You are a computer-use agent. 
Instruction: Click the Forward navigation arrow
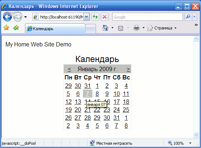pos(18,17)
